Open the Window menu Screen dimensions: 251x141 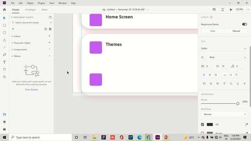click(62, 3)
